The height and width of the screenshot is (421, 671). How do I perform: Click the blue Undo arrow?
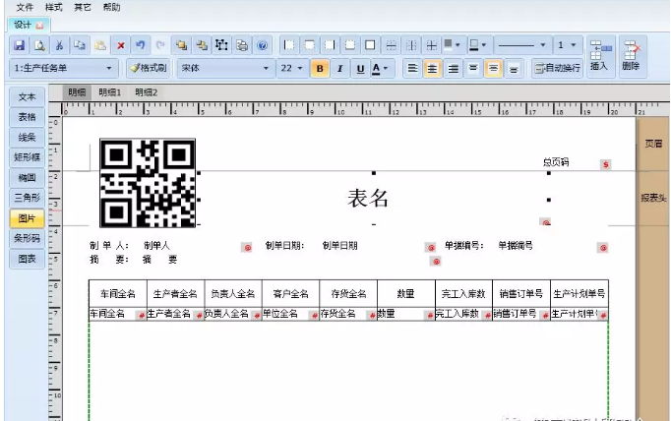click(x=141, y=45)
